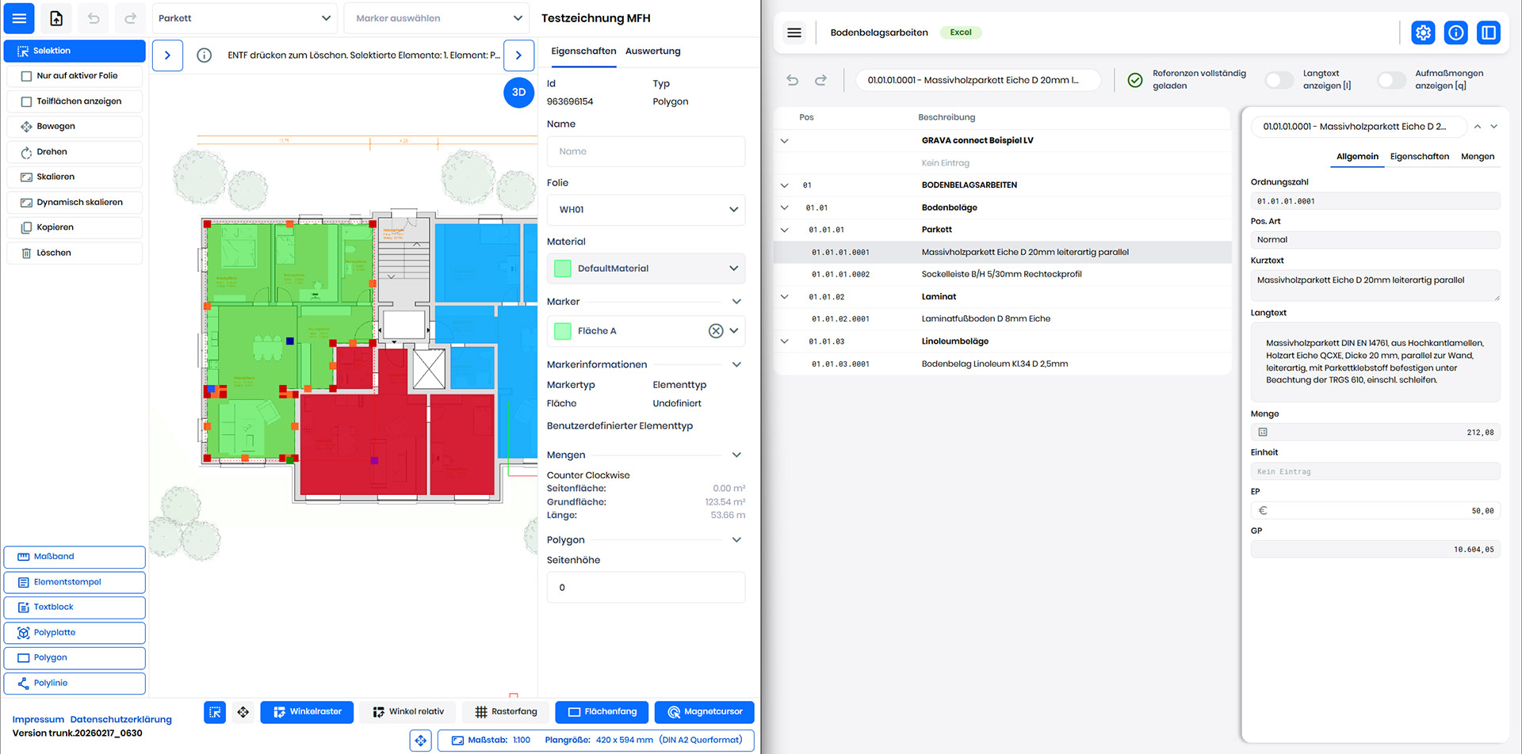
Task: Open the Datenschutzerklärung link
Action: coord(120,720)
